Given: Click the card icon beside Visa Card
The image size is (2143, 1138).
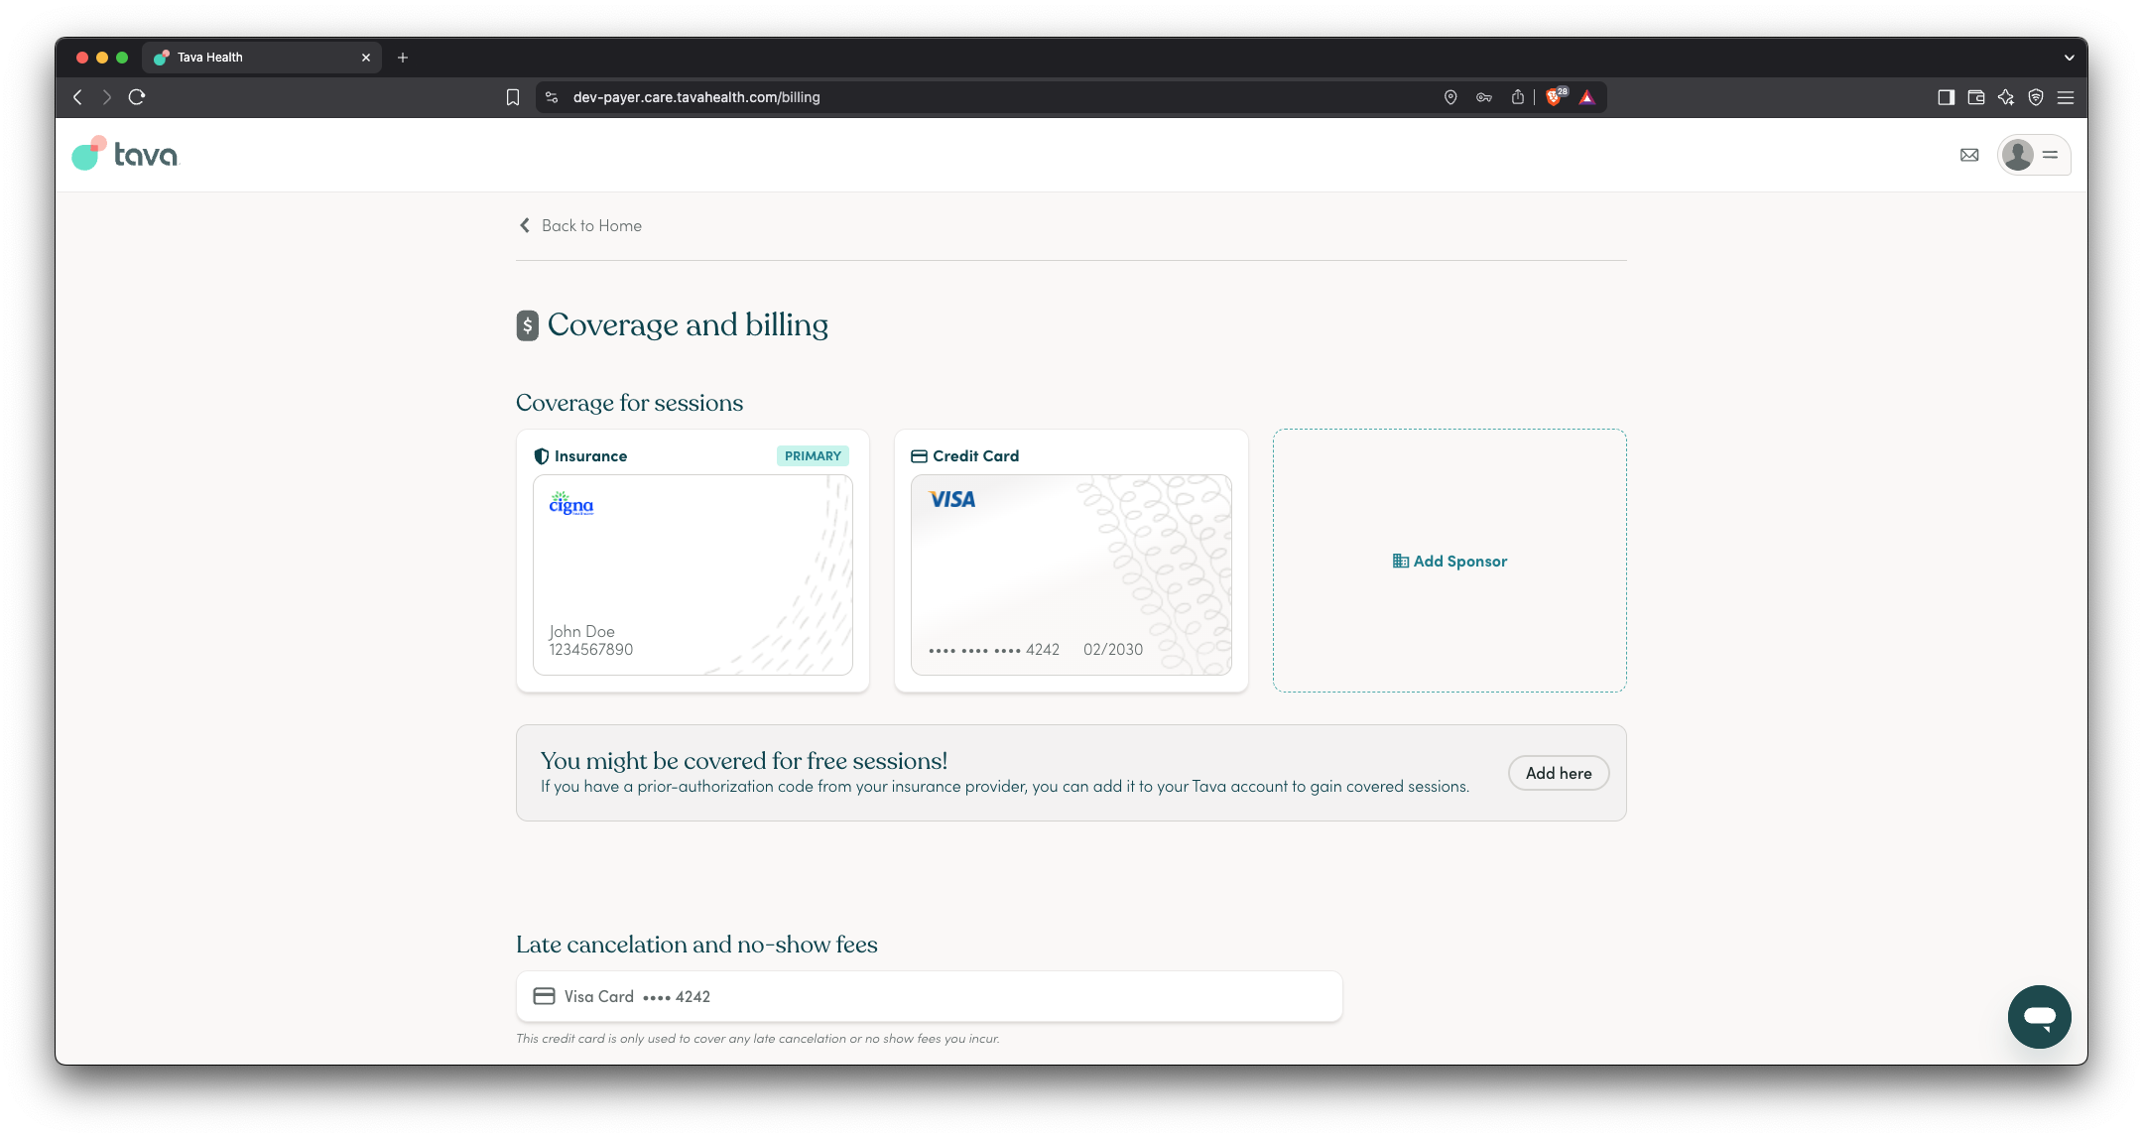Looking at the screenshot, I should [x=544, y=996].
